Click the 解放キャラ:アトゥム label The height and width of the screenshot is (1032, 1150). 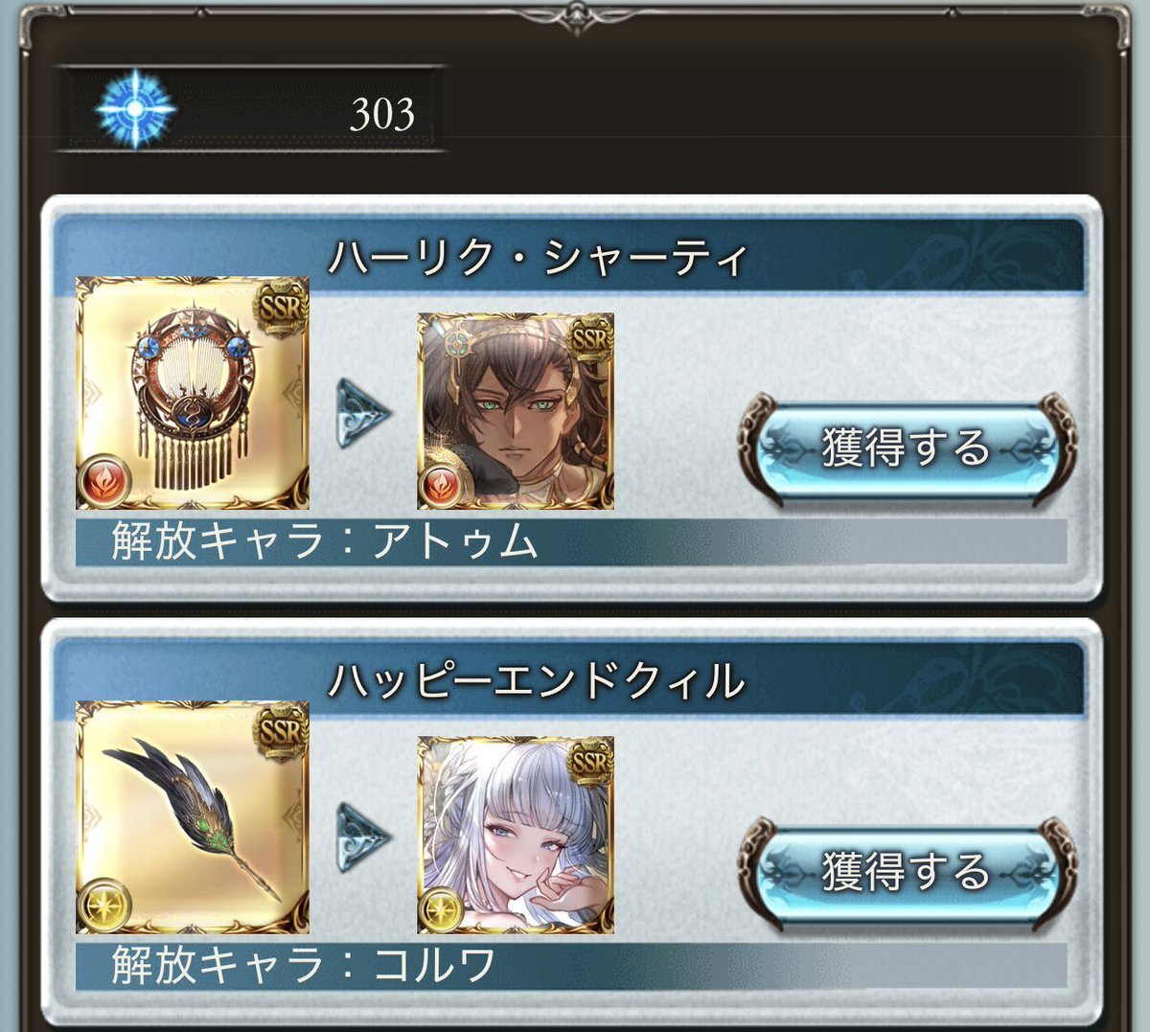[x=325, y=542]
